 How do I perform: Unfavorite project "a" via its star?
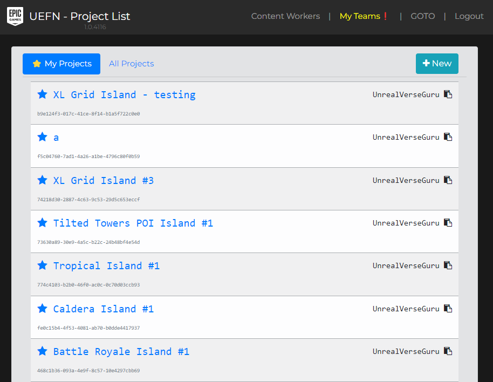42,137
